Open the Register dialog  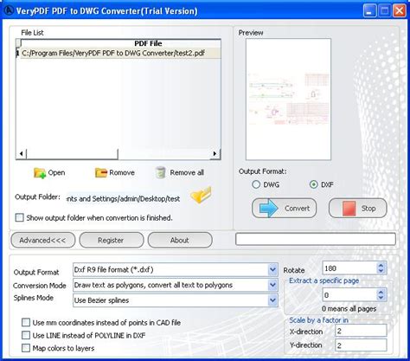click(111, 240)
